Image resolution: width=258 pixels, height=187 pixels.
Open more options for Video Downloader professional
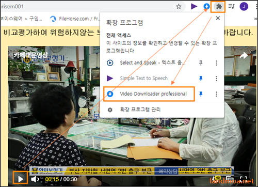[216, 94]
